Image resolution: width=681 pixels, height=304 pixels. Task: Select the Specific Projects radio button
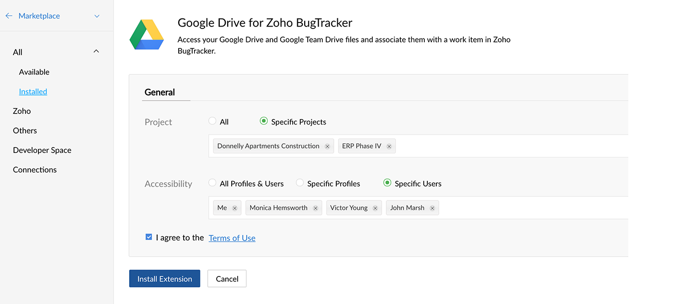[x=264, y=121]
